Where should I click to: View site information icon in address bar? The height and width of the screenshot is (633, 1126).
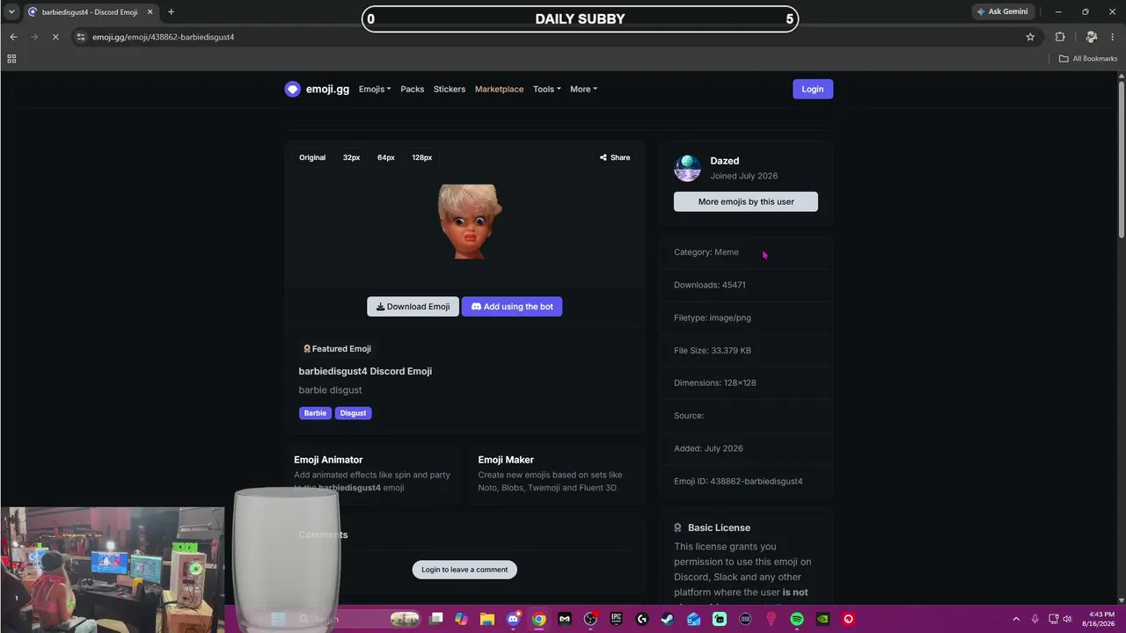click(81, 37)
